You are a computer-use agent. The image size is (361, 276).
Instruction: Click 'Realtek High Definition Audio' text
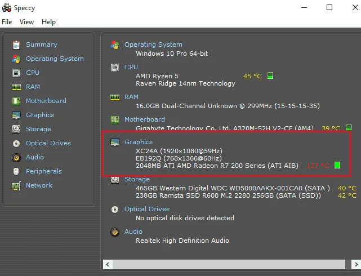click(182, 241)
